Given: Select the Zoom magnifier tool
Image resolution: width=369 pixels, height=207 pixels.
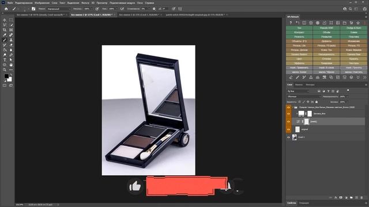Looking at the screenshot, I should (x=5, y=70).
